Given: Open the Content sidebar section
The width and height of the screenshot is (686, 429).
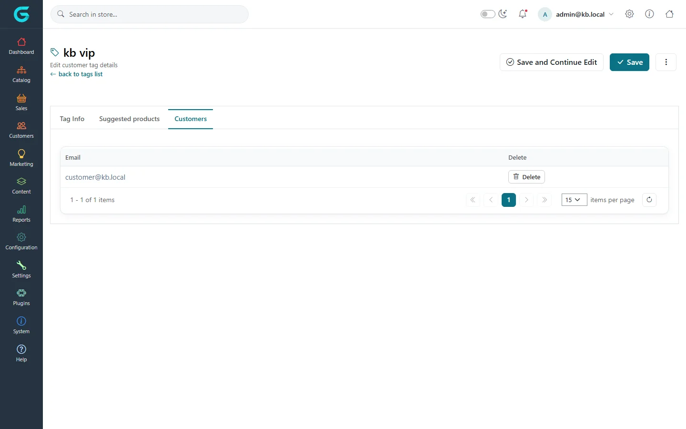Looking at the screenshot, I should tap(21, 186).
